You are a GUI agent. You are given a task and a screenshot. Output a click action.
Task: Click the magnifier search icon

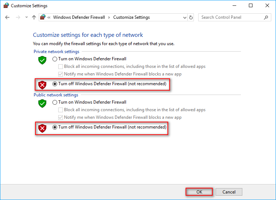[x=266, y=17]
